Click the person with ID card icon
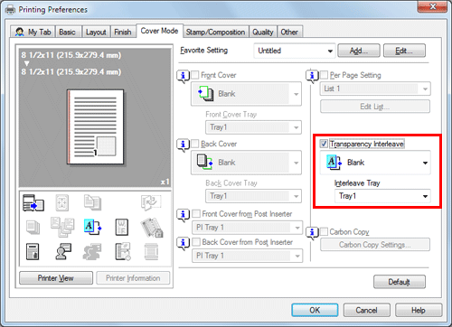Screen dimensions: 452x327 (63, 252)
